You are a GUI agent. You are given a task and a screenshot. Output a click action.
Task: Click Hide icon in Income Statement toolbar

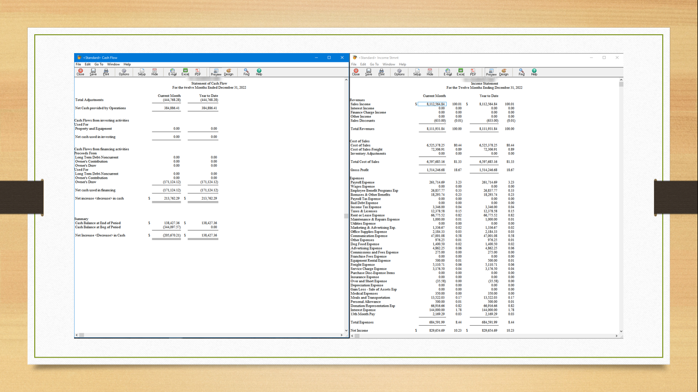click(430, 72)
